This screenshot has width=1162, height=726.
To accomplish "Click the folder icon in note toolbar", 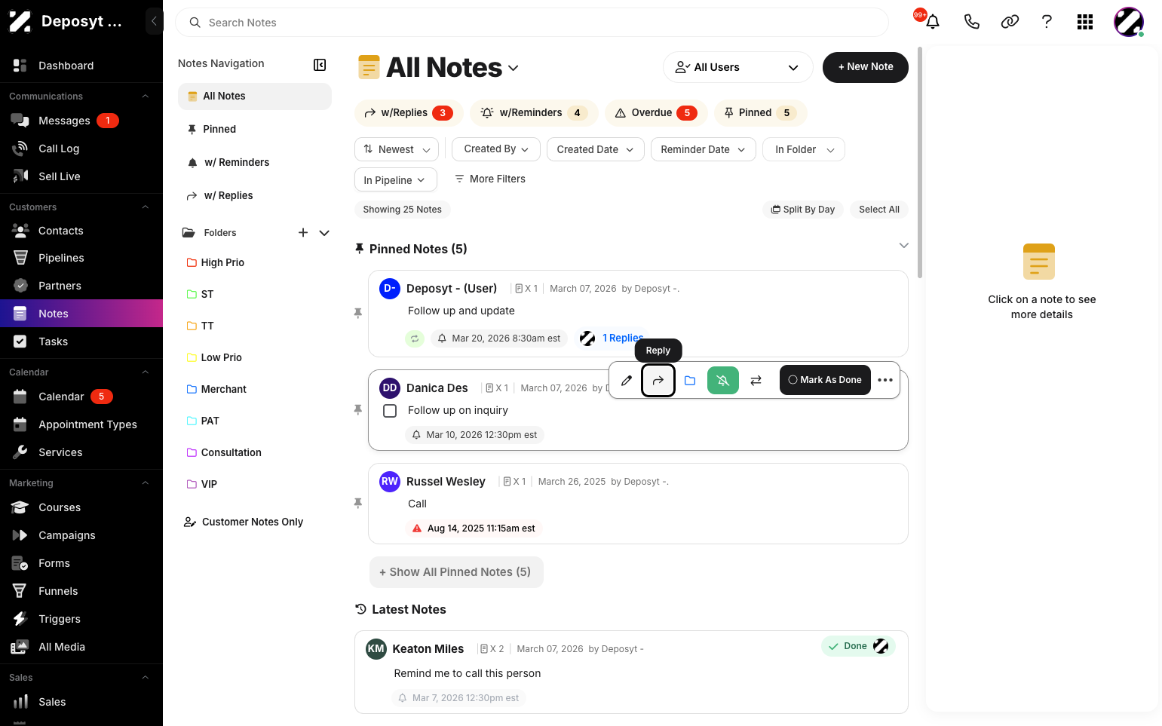I will point(690,381).
